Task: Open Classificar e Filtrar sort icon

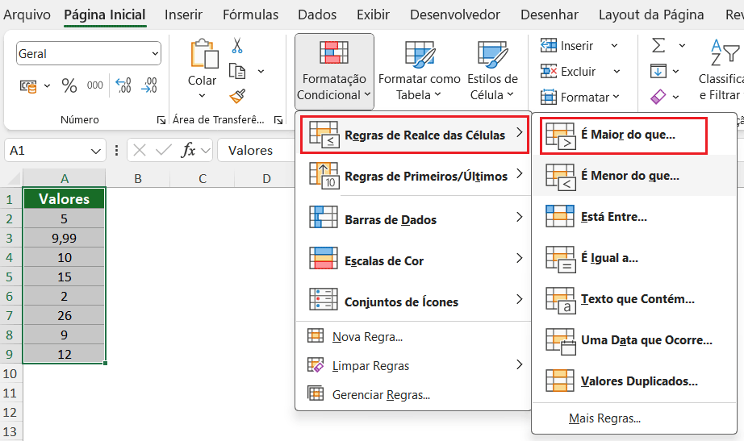Action: tap(725, 52)
